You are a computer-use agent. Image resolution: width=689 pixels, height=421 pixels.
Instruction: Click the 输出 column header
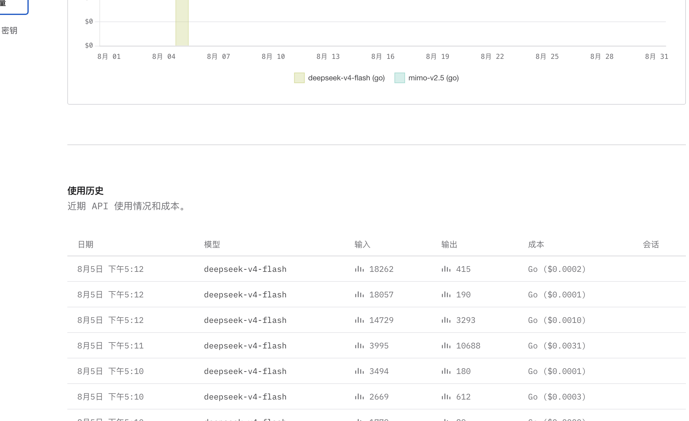click(x=449, y=244)
